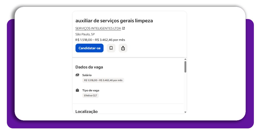Share the job posting icon
The height and width of the screenshot is (136, 261).
coord(123,48)
